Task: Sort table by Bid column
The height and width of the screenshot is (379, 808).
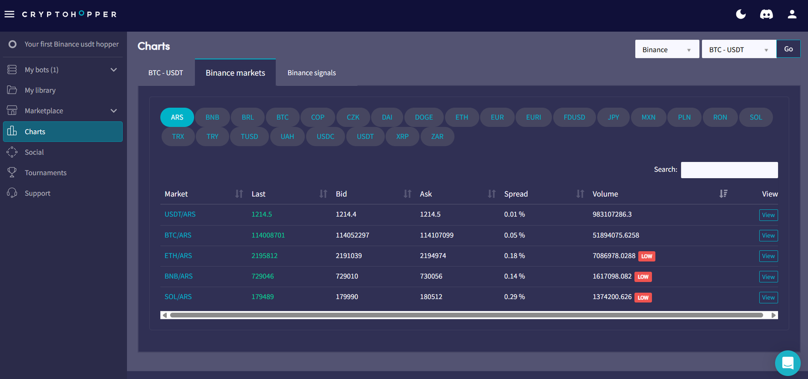Action: click(x=408, y=194)
